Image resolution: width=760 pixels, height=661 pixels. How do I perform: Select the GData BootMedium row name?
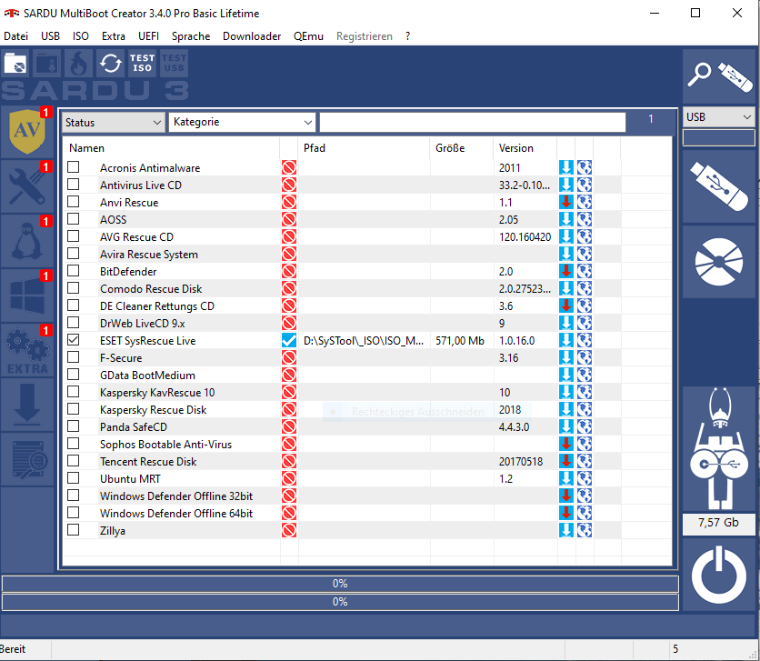pos(147,376)
